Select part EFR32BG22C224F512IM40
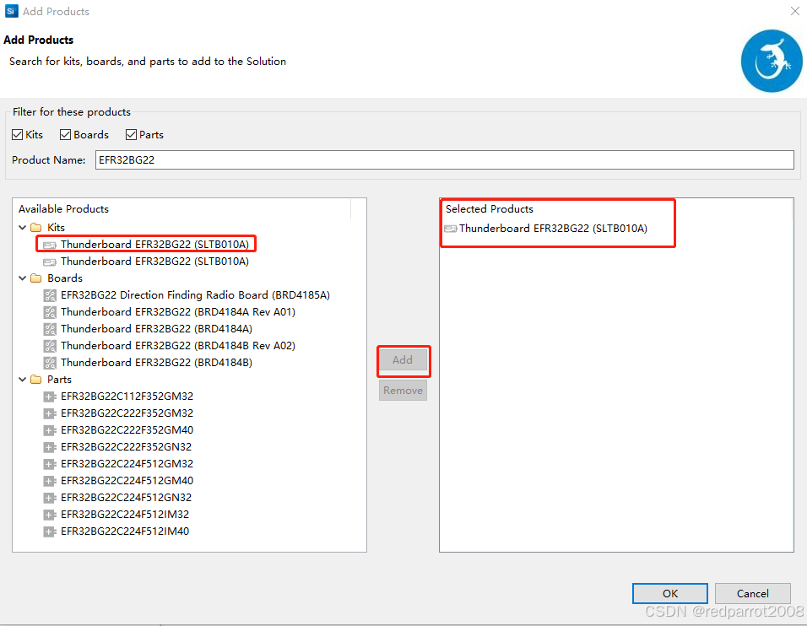Image resolution: width=807 pixels, height=626 pixels. (x=125, y=532)
